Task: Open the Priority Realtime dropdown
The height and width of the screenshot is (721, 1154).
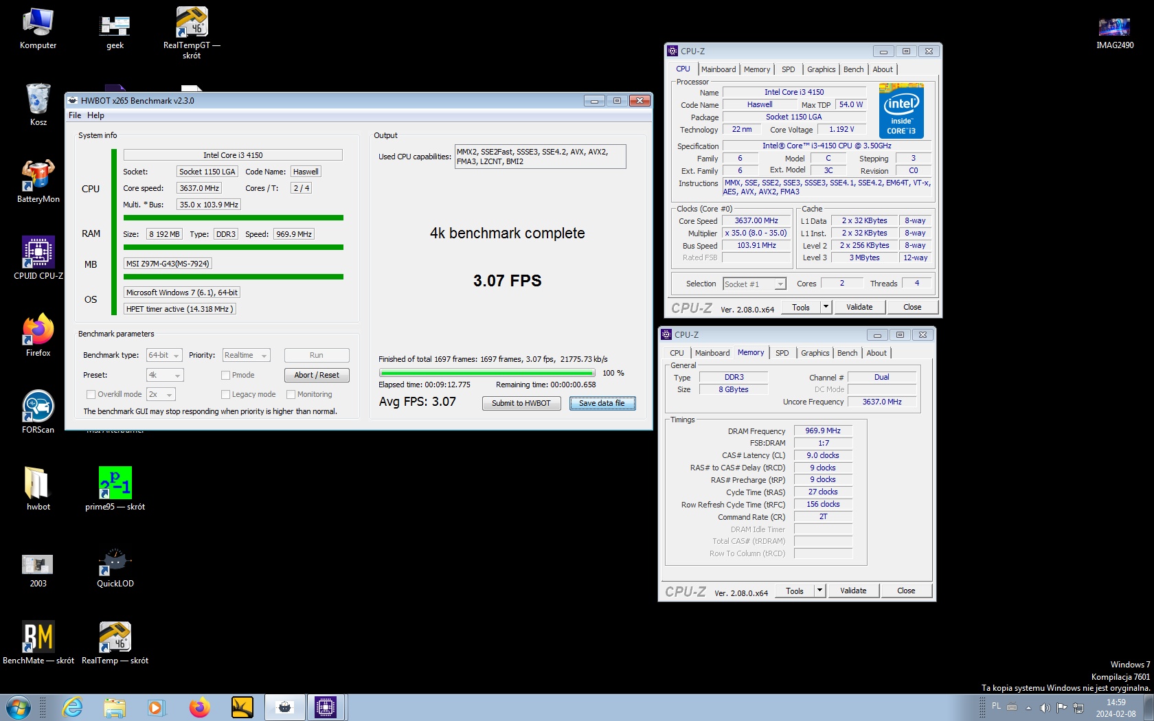Action: click(246, 355)
